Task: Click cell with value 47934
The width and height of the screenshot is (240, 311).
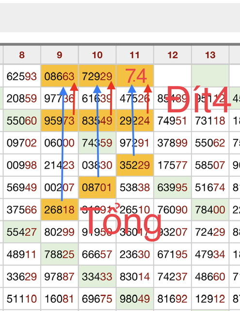Action: (210, 254)
